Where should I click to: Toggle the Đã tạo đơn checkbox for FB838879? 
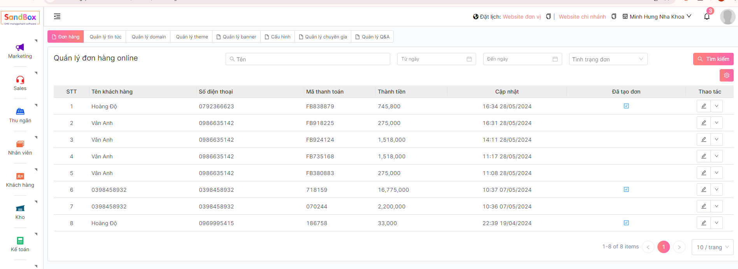tap(626, 106)
